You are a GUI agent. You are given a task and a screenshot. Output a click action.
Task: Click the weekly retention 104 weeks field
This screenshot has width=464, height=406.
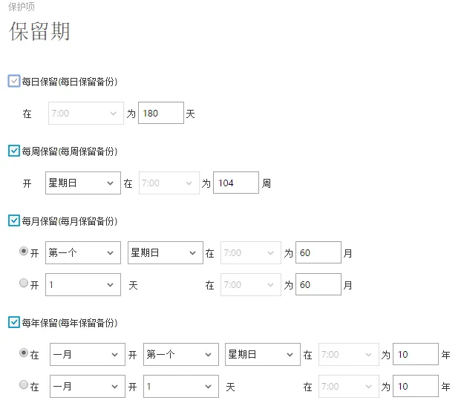click(236, 183)
